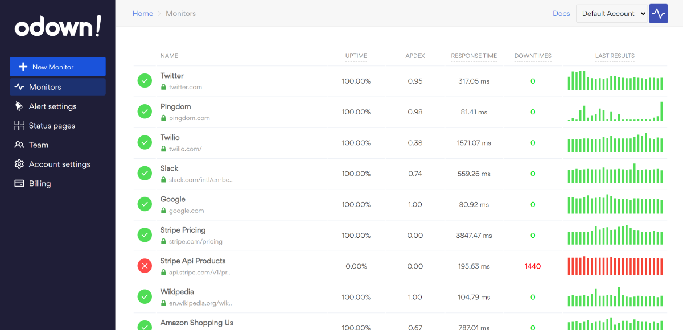Click the Billing card icon
683x330 pixels.
pos(19,184)
